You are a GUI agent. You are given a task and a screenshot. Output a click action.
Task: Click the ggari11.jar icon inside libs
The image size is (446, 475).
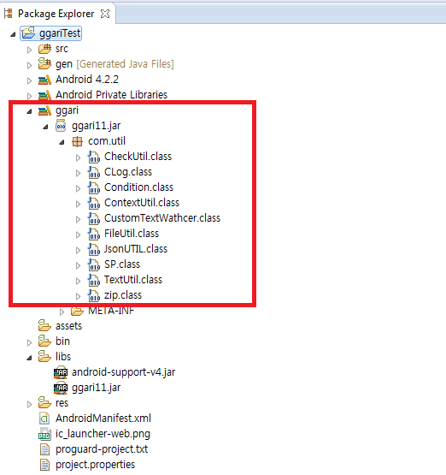(61, 388)
